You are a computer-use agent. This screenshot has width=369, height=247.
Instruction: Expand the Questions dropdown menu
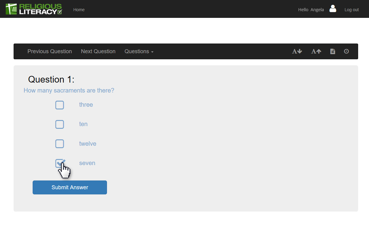(x=139, y=51)
